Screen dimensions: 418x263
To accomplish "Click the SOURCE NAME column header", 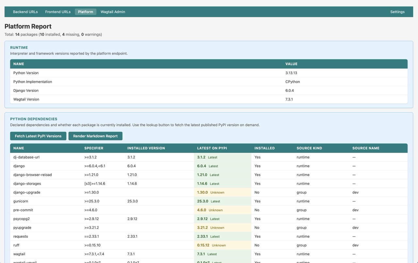I will tap(366, 148).
